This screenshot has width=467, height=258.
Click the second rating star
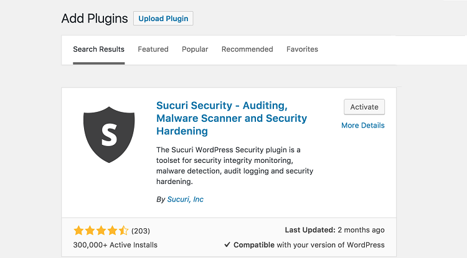click(x=90, y=231)
